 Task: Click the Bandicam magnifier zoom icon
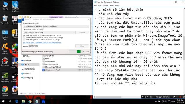(148, 97)
